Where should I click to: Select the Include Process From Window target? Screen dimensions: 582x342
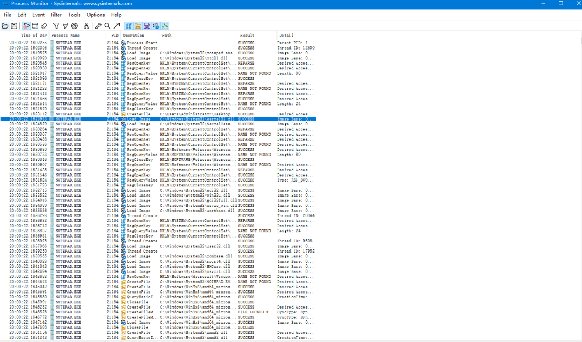(x=74, y=26)
